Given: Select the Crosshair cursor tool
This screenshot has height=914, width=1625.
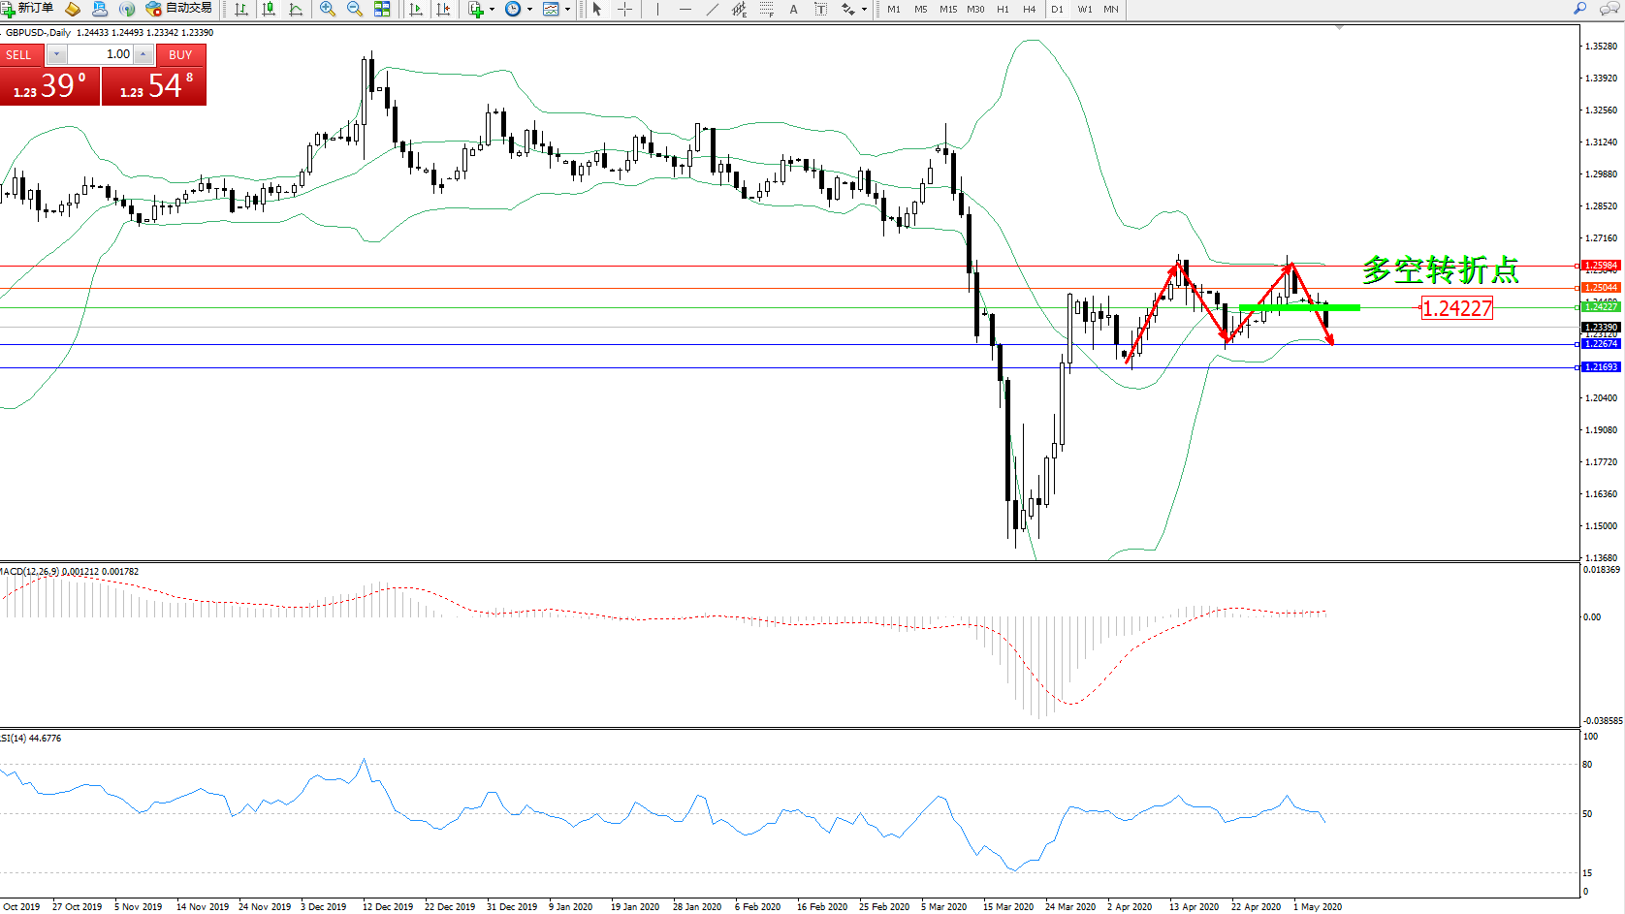Looking at the screenshot, I should click(x=625, y=9).
